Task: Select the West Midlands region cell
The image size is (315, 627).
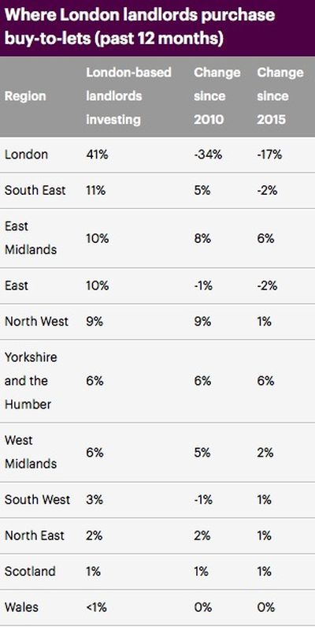Action: (31, 452)
